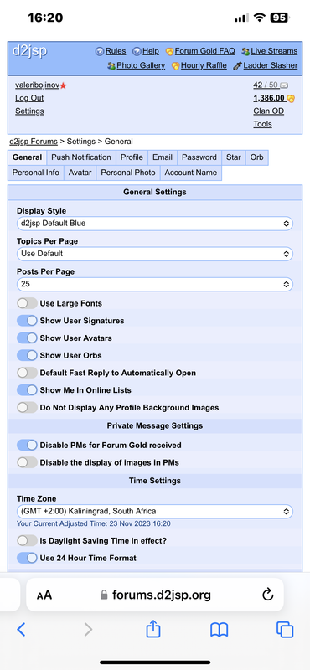The width and height of the screenshot is (310, 670).
Task: Click the Live Streams people icon
Action: tap(245, 52)
